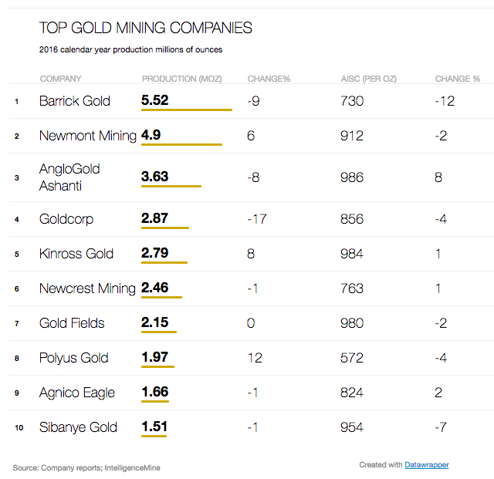The width and height of the screenshot is (494, 479).
Task: Select the 3.63 production figure
Action: point(155,177)
